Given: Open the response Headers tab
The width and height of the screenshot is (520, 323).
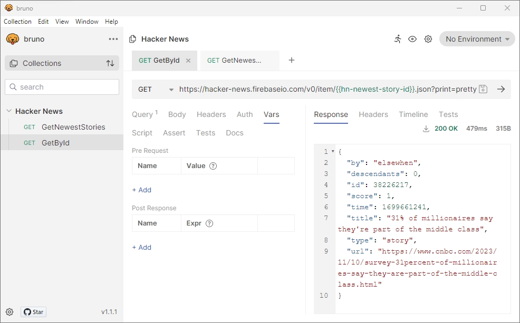Looking at the screenshot, I should tap(373, 114).
